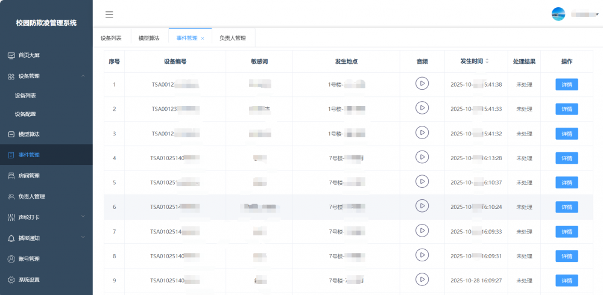Open 系统设置 in the sidebar
Viewport: 603px width, 295px height.
(x=28, y=280)
